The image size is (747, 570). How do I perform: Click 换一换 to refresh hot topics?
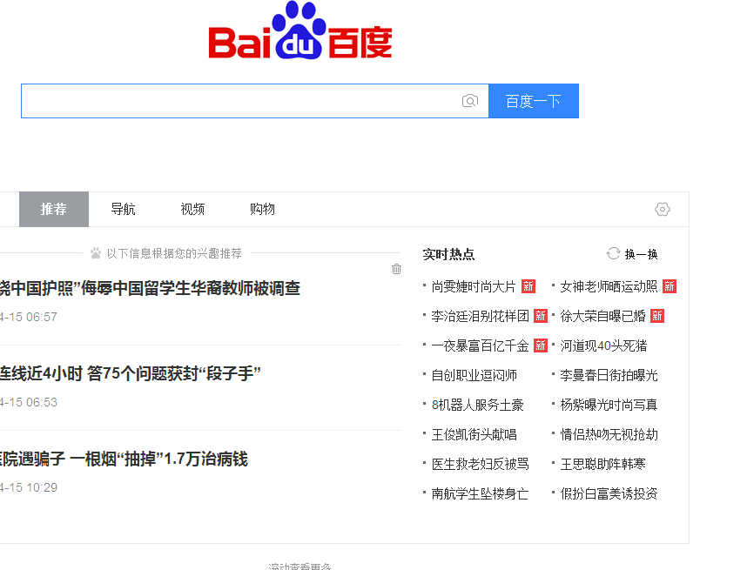(x=642, y=254)
